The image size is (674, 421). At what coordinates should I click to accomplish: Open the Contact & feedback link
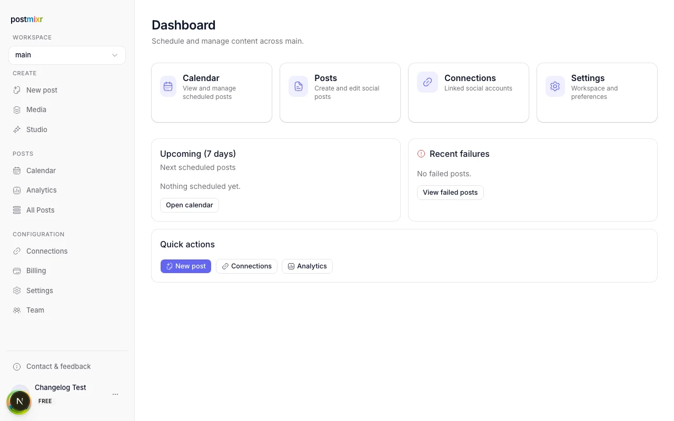tap(58, 366)
